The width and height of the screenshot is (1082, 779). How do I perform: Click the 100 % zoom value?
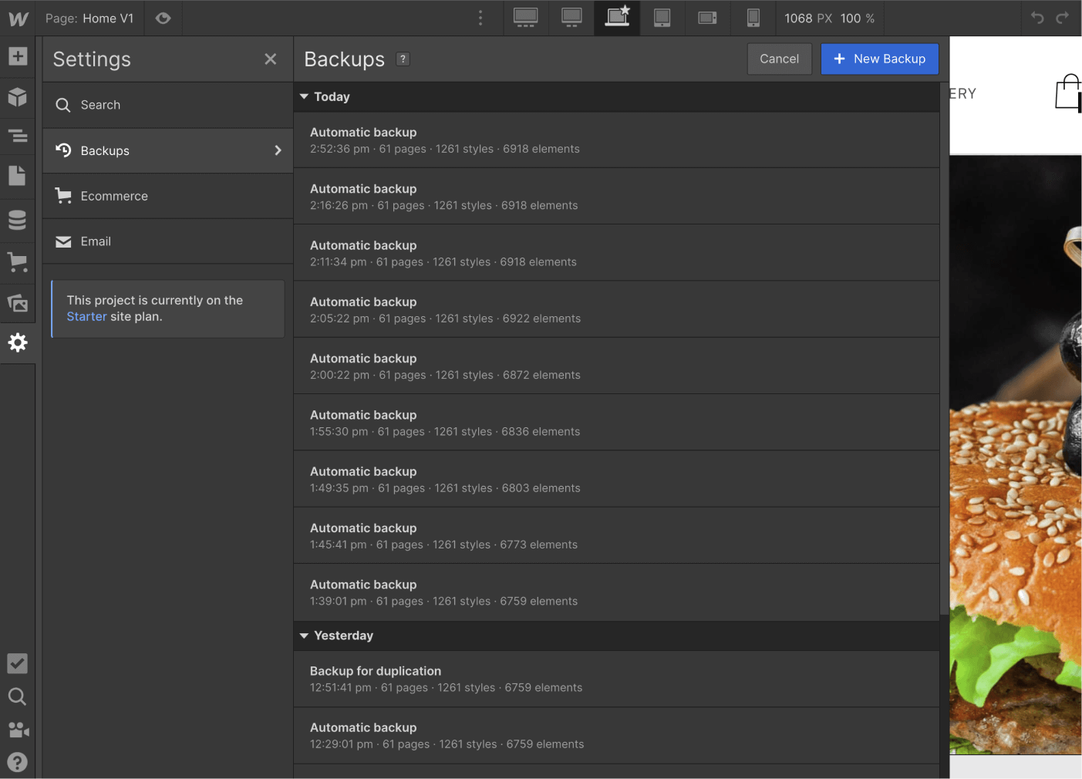click(858, 19)
